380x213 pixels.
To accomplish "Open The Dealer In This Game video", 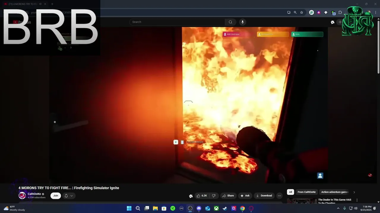I will click(335, 201).
